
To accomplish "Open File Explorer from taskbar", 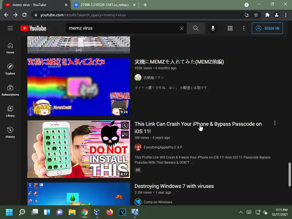I will click(72, 212).
